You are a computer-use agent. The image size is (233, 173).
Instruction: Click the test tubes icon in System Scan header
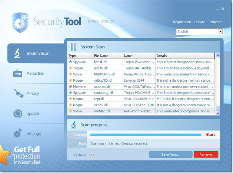click(x=73, y=47)
